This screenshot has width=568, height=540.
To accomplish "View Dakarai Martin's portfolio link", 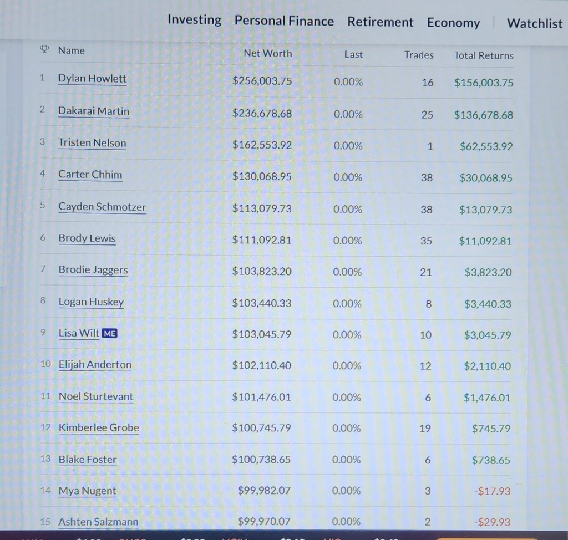I will pos(93,111).
